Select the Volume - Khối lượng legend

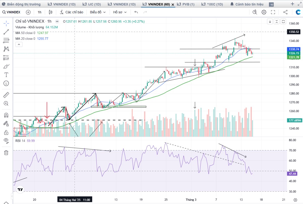pos(30,27)
